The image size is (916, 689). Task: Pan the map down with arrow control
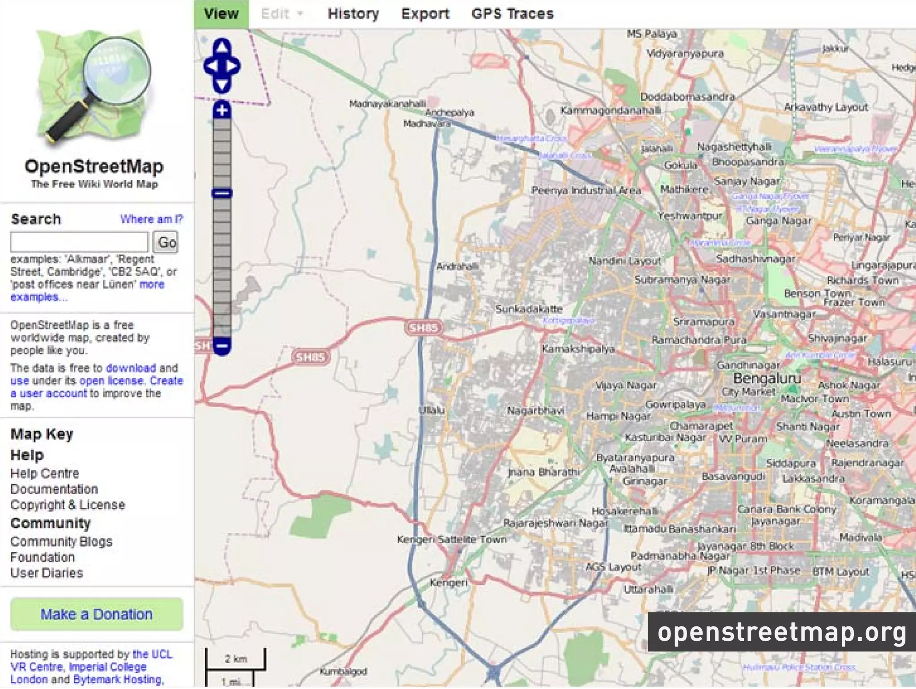(x=222, y=85)
